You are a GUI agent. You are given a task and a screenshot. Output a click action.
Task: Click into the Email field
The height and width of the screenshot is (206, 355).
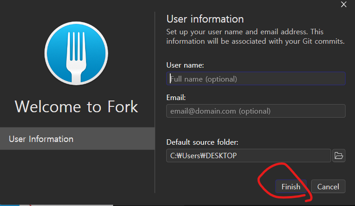[x=255, y=111]
